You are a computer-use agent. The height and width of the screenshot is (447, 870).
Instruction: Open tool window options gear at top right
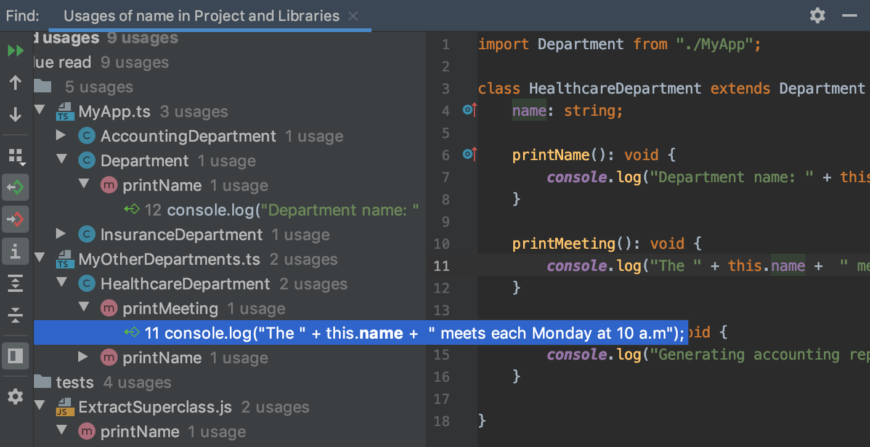tap(818, 15)
